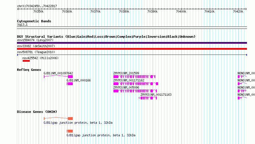Viewport: 255px width, 144px height.
Task: Select the ZMYM3 NM_001171162 exon structure
Action: coord(136,84)
